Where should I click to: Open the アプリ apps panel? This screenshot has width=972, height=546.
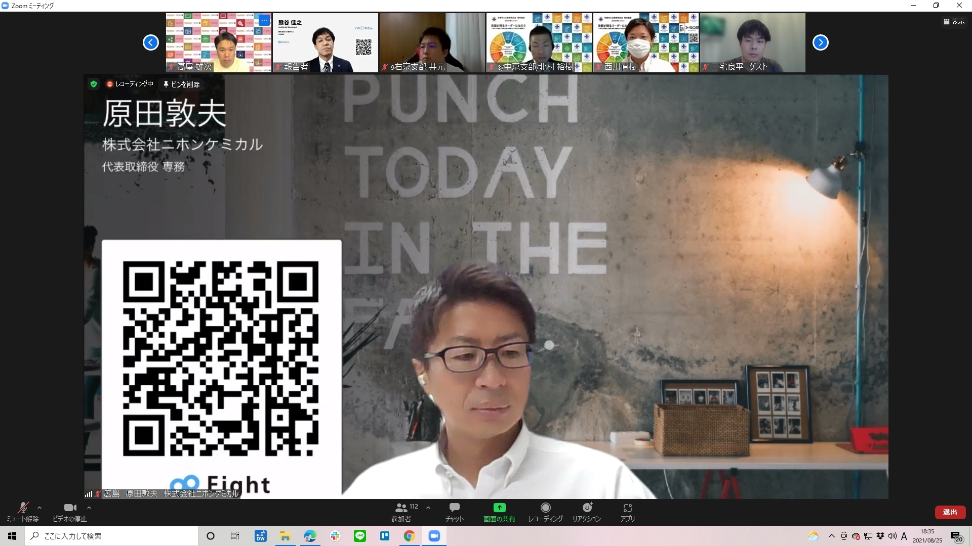click(x=628, y=512)
